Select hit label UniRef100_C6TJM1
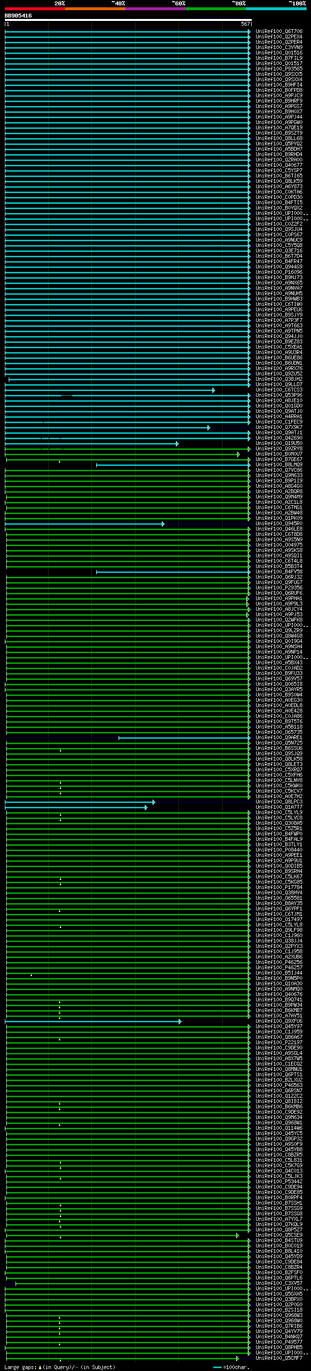This screenshot has width=311, height=1371. 279,914
